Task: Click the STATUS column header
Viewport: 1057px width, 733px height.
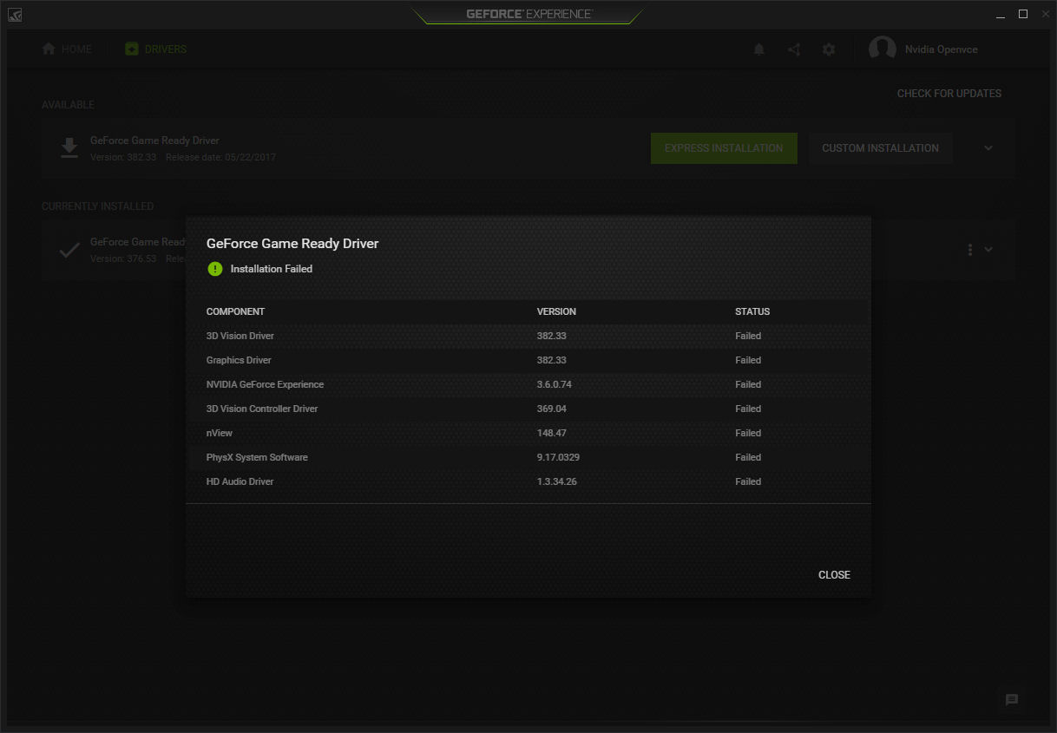Action: coord(752,311)
